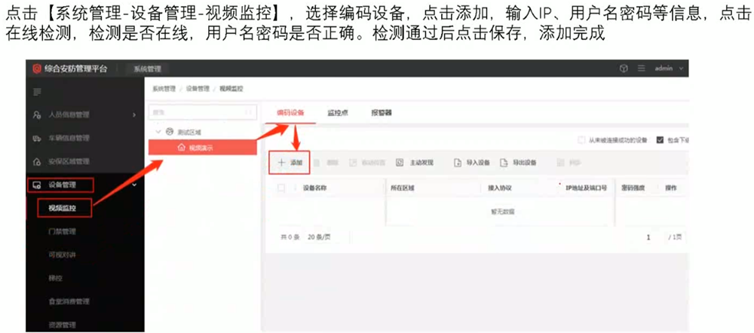Screen dimensions: 754x333
Task: Click the 综合安防管理平台 shield logo icon
Action: coord(36,69)
